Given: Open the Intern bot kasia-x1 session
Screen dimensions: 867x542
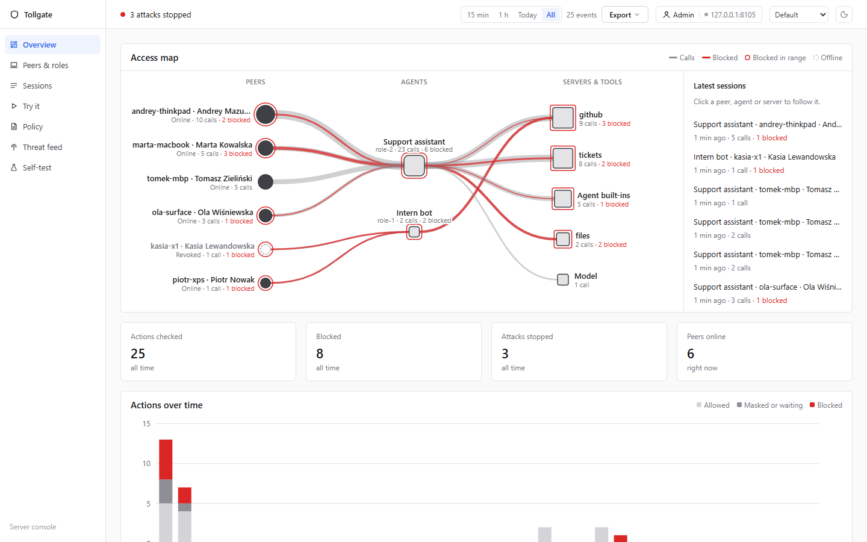Looking at the screenshot, I should pyautogui.click(x=768, y=163).
